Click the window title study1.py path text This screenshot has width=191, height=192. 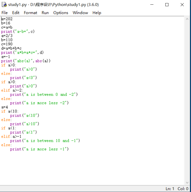[53, 5]
